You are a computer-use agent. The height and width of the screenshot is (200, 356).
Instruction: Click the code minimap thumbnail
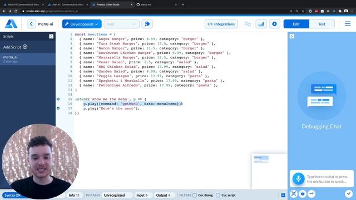261,159
